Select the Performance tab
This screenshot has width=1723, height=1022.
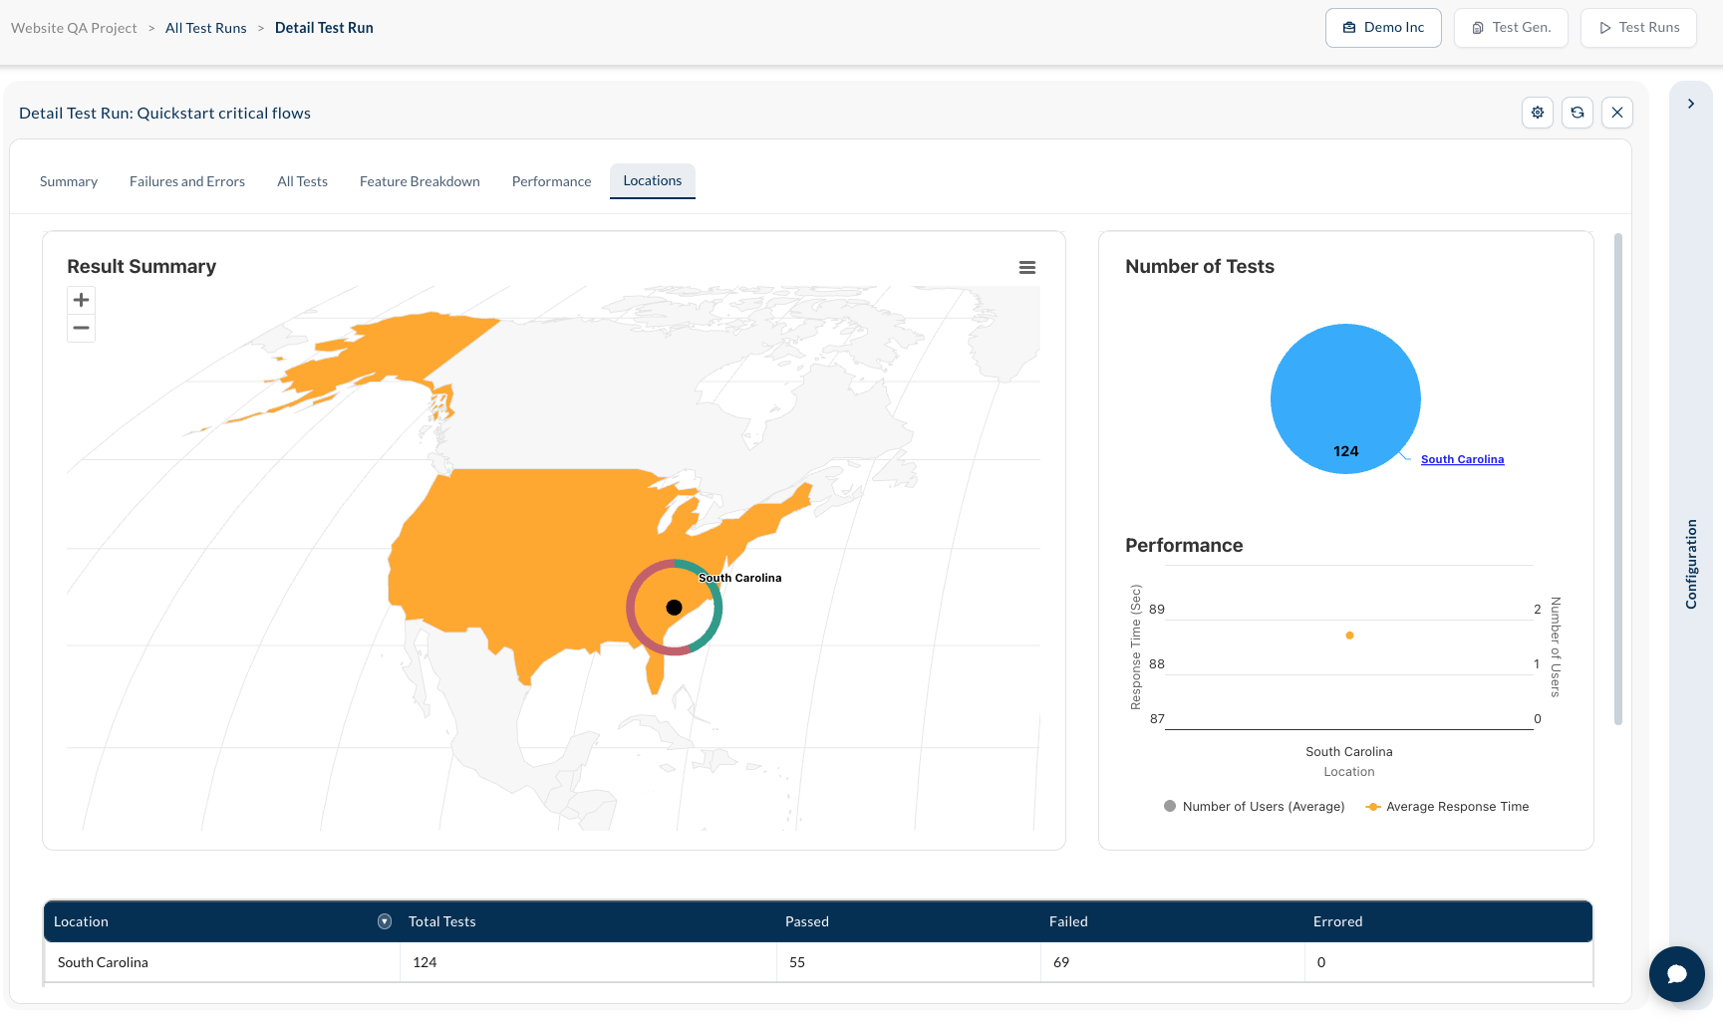click(552, 181)
